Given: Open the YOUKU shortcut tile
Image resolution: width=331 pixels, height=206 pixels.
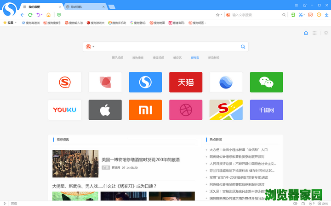Looking at the screenshot, I should 64,110.
